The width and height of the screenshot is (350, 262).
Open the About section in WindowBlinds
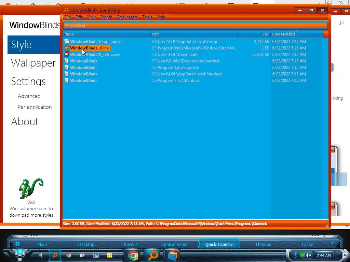pos(25,122)
